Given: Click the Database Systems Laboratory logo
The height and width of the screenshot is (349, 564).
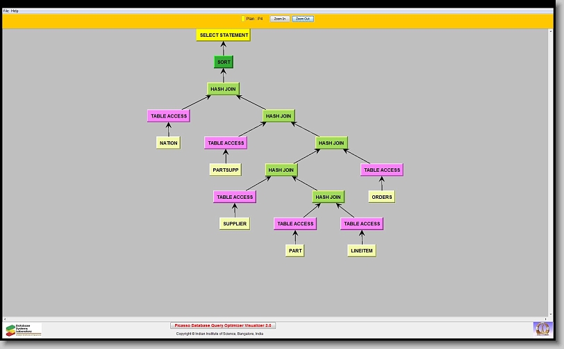Looking at the screenshot, I should tap(24, 330).
